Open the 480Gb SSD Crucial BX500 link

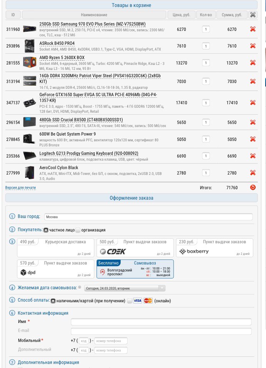tap(81, 120)
